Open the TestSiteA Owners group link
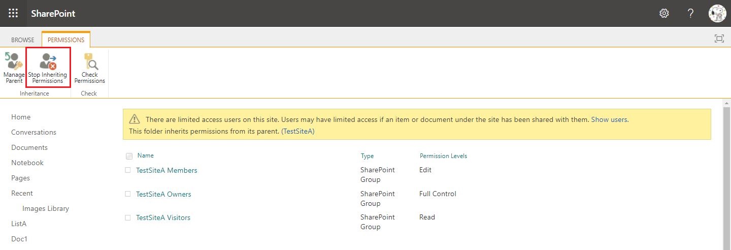 (163, 194)
